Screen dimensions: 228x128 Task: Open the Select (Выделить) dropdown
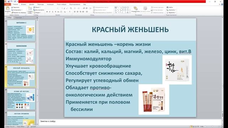[x=171, y=13]
